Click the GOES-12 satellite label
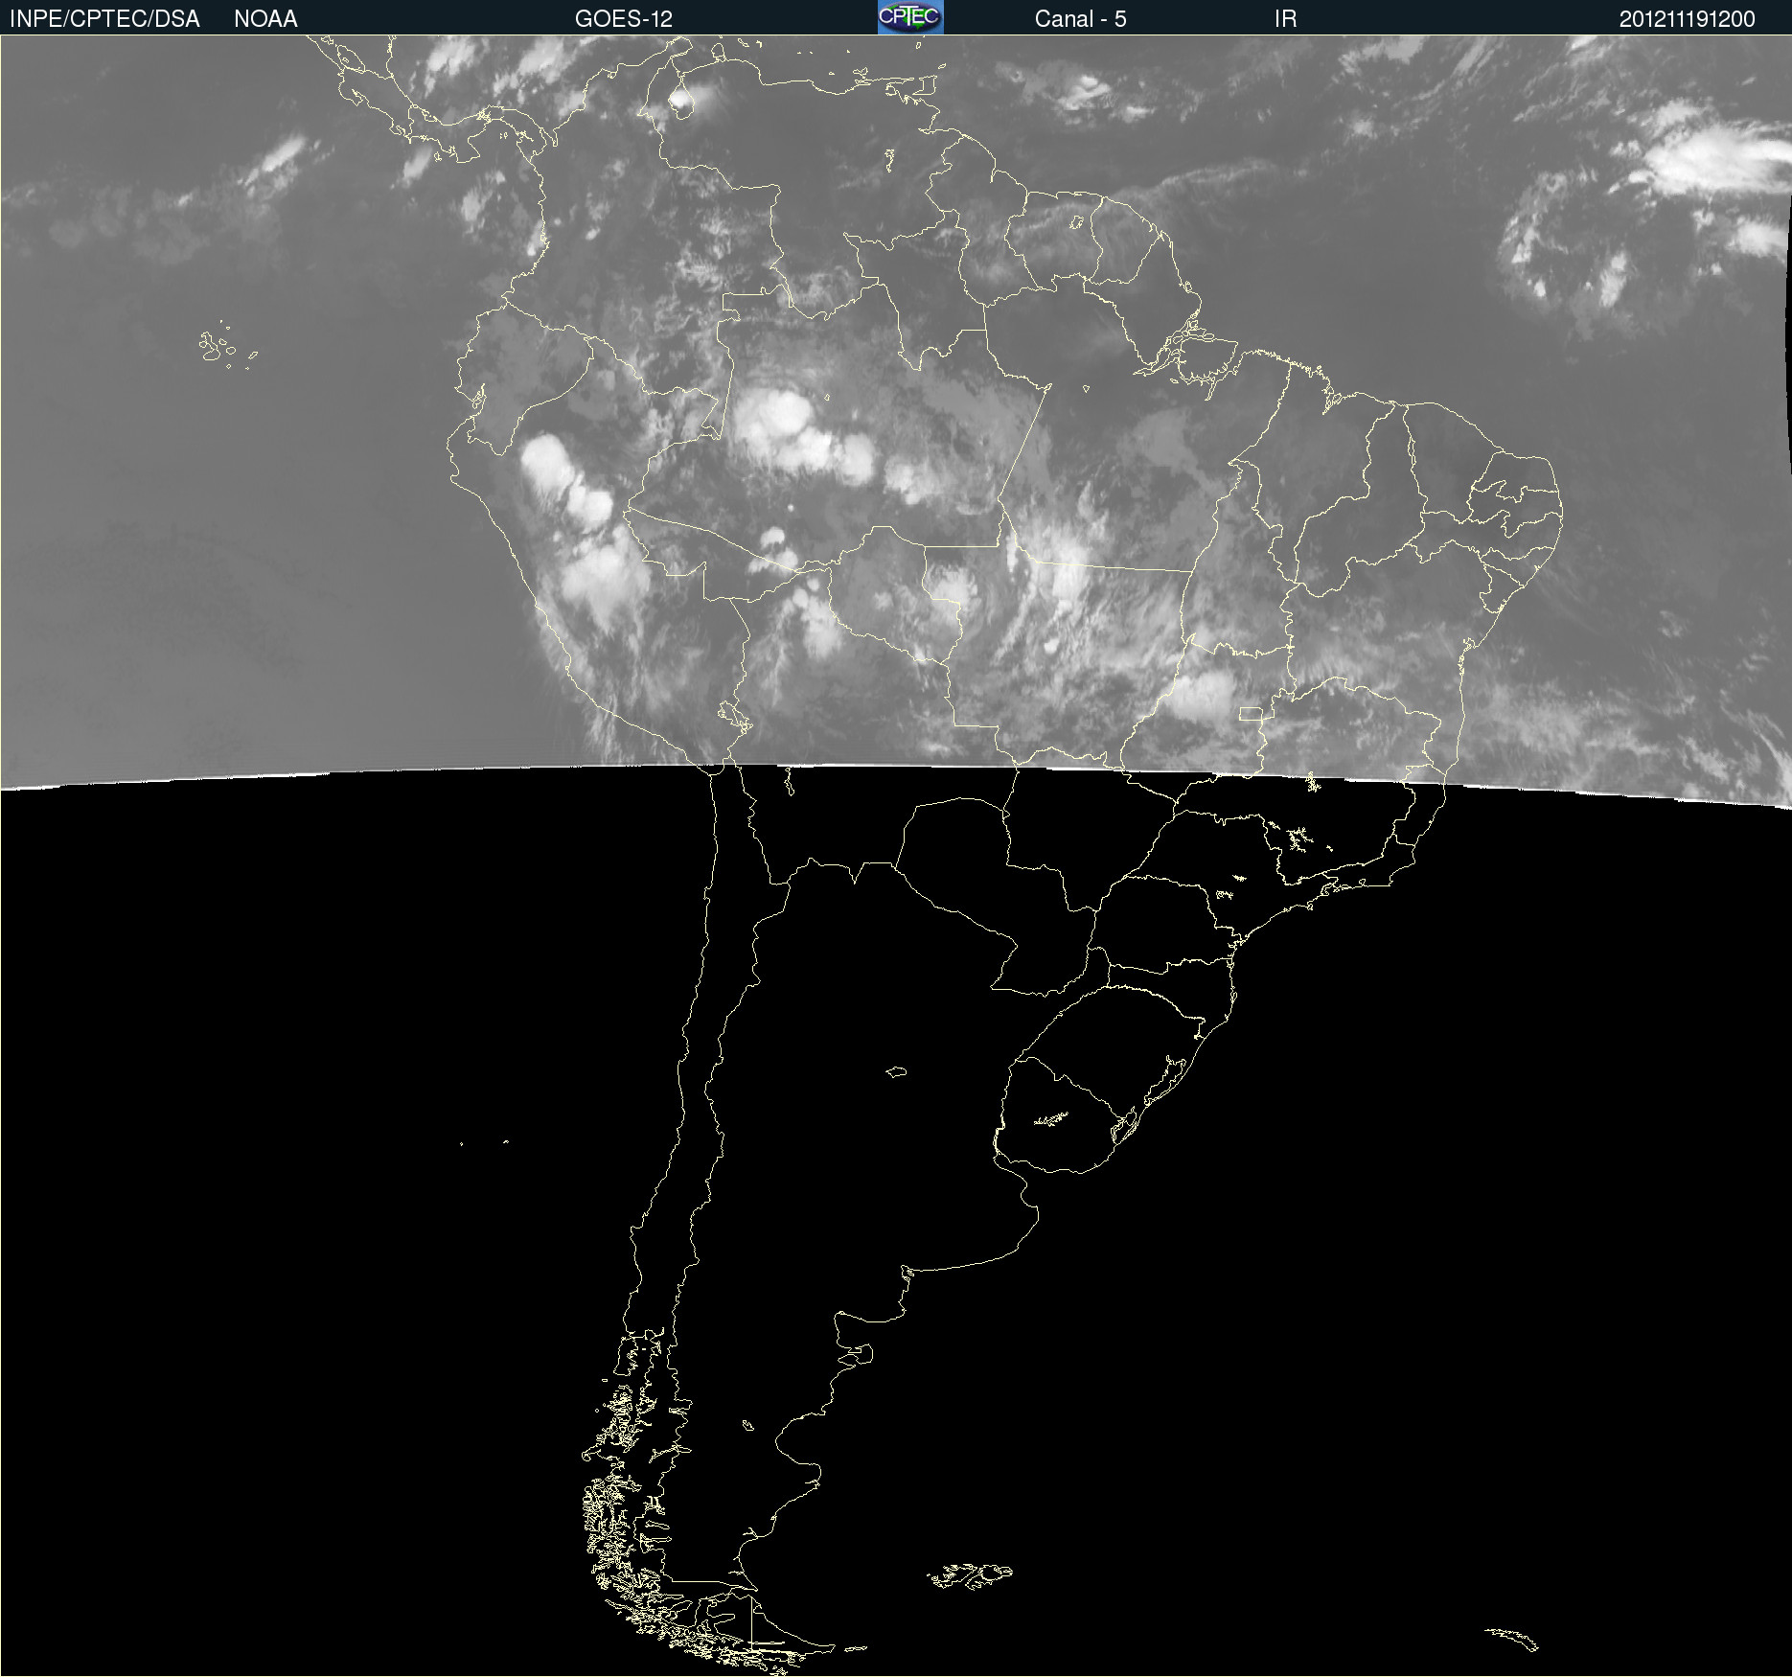Screen dimensions: 1792x1677 click(624, 19)
